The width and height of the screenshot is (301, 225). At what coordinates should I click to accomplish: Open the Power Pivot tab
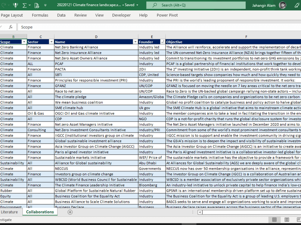[167, 15]
